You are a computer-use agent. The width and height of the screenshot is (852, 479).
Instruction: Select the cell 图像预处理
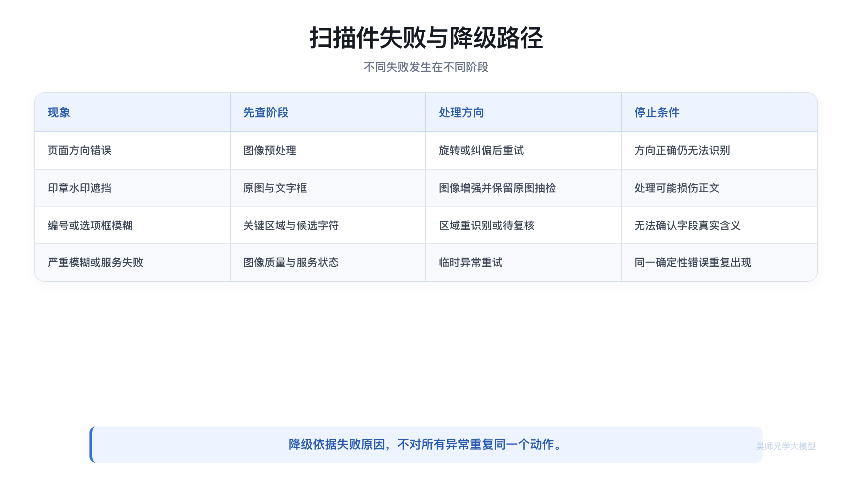tap(328, 150)
